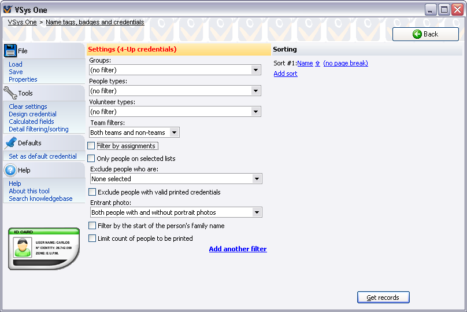Click the Defaults pushpin icon
Screen dimensions: 467x312
click(11, 143)
